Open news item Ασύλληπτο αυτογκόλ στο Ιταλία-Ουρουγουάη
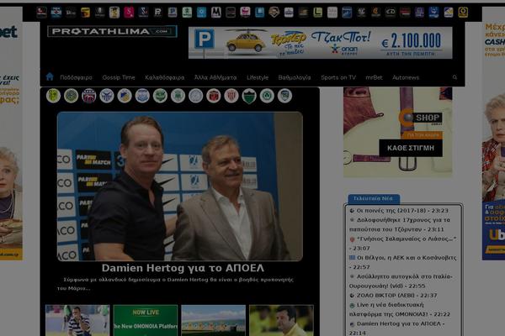 401,281
